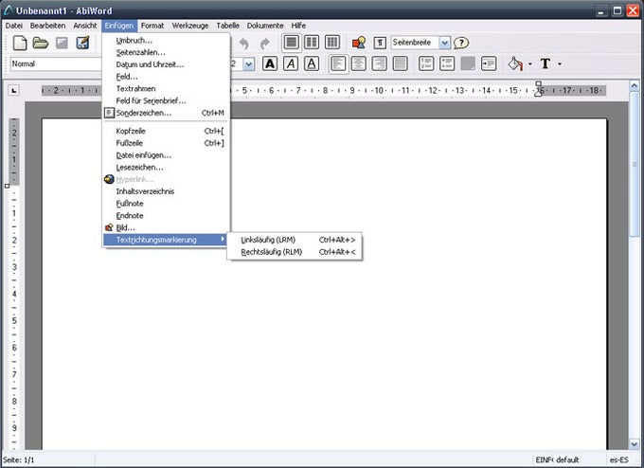Insert a Kopfzeile via the menu

(x=166, y=131)
